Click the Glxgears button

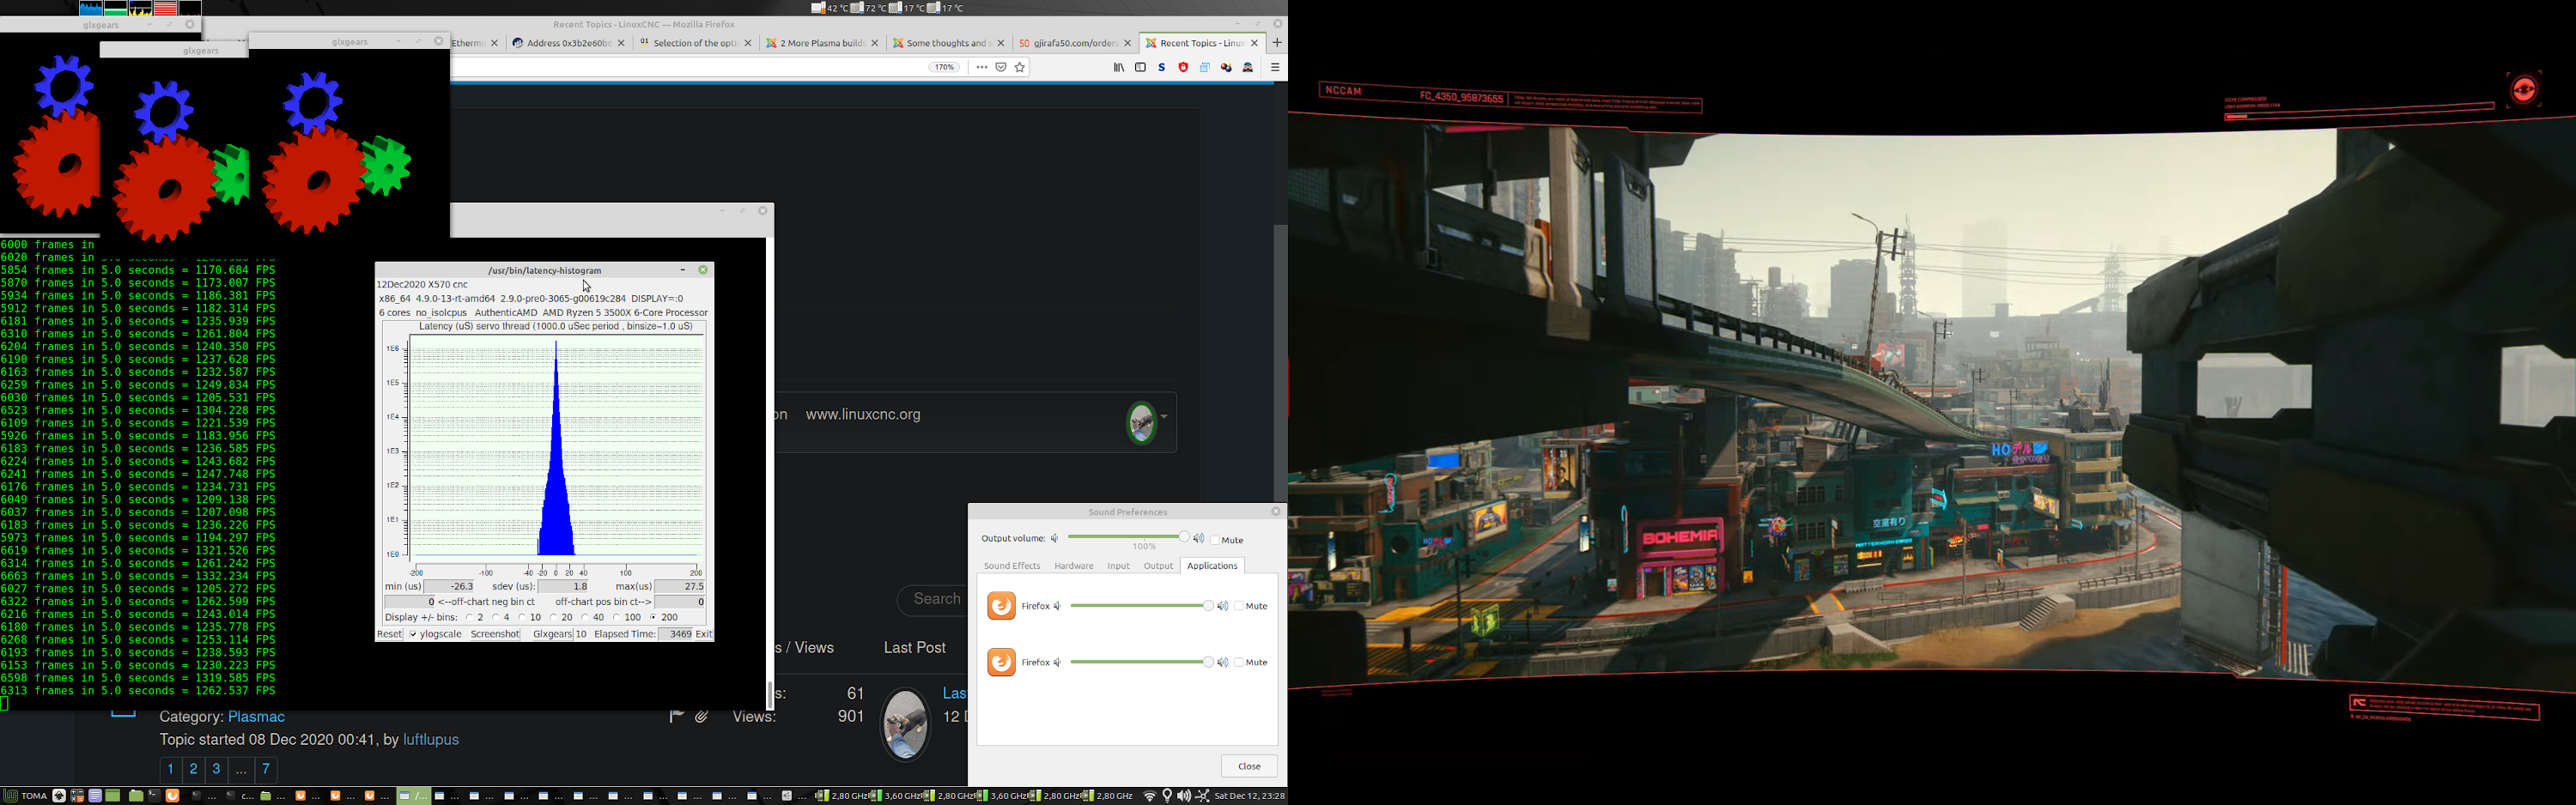(552, 634)
